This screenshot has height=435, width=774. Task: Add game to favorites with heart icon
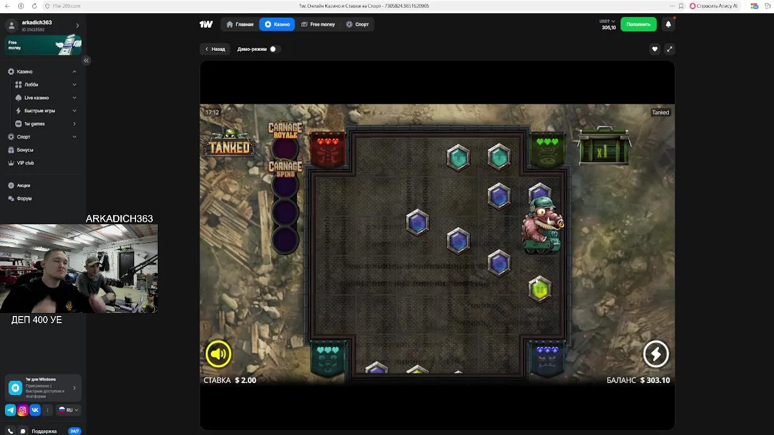(x=654, y=49)
